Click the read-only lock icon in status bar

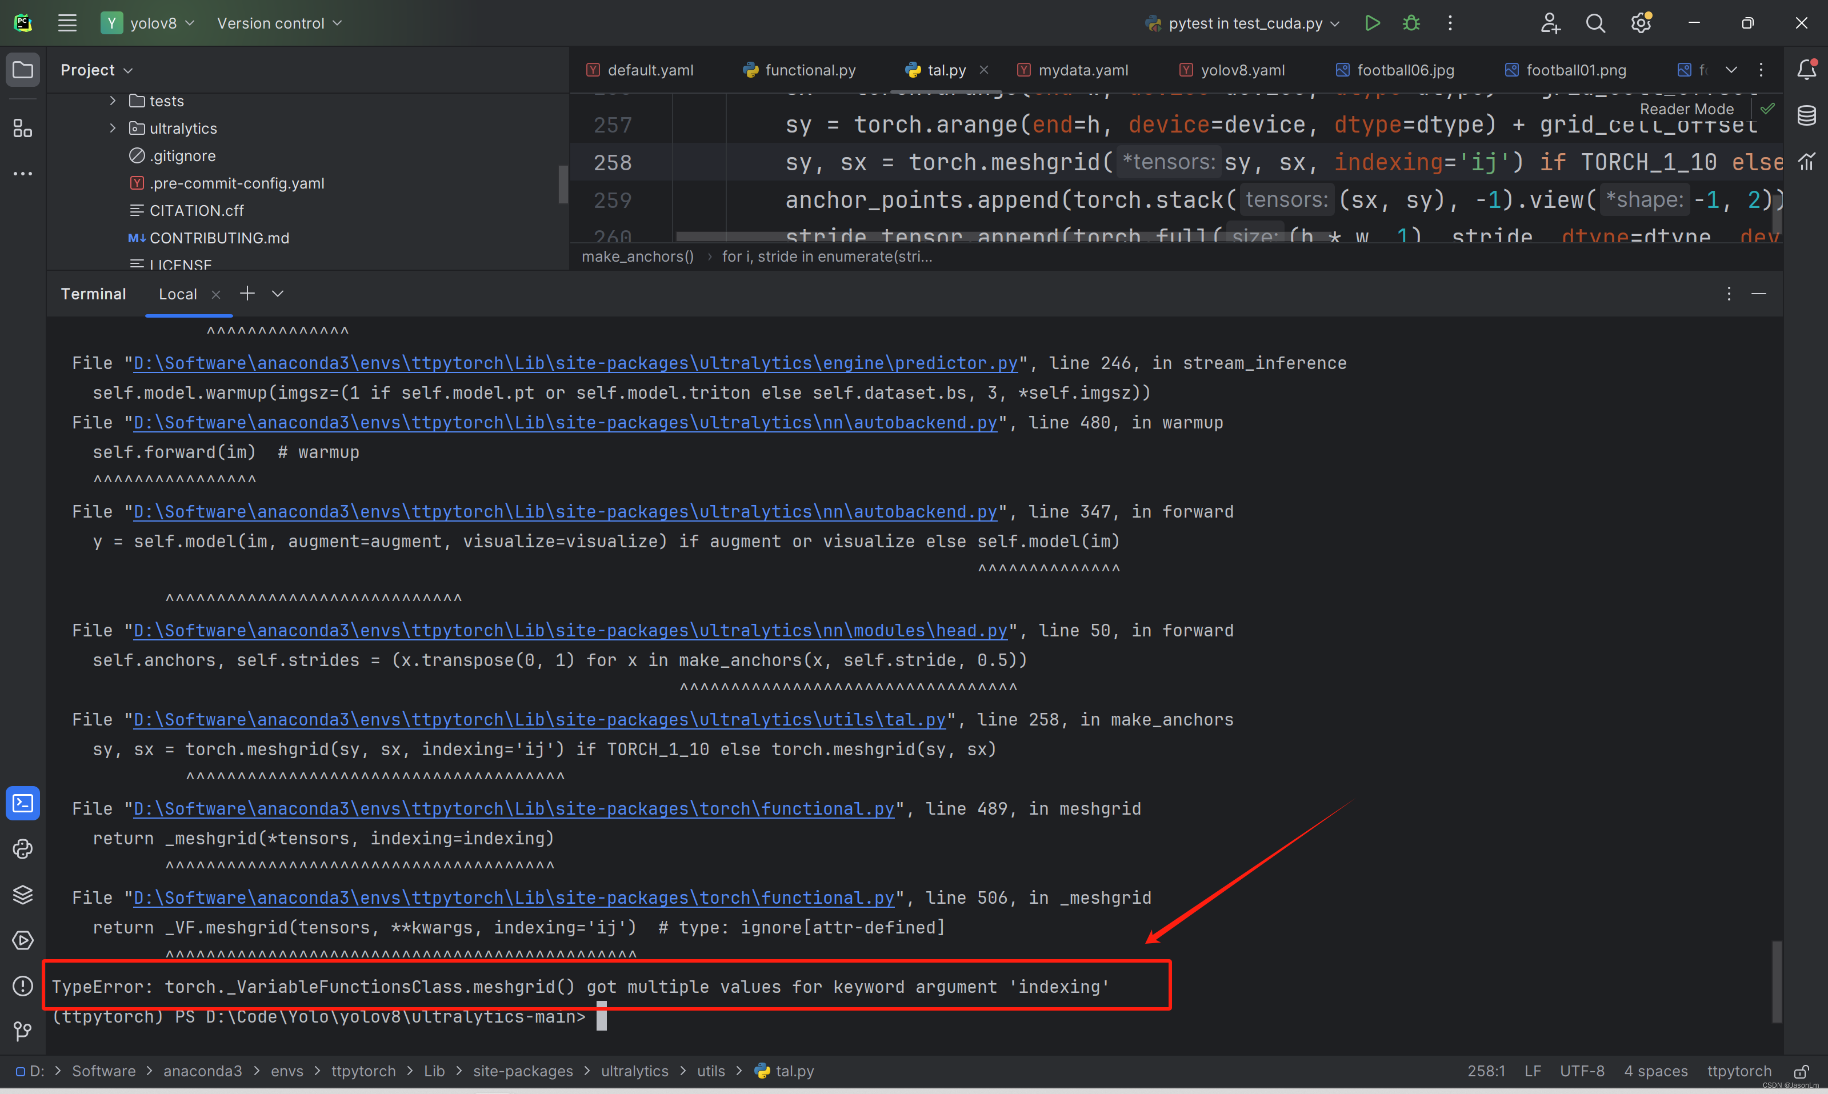[x=1801, y=1071]
